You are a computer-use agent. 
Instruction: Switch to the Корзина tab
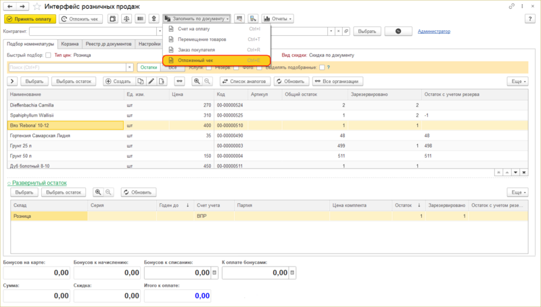(x=70, y=44)
